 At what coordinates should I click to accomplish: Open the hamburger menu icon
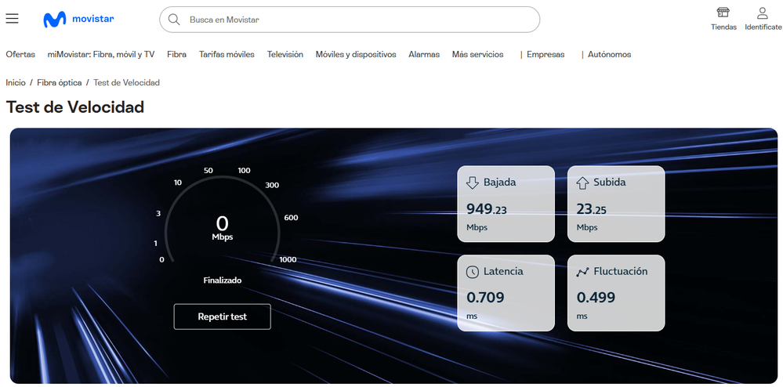(x=12, y=19)
